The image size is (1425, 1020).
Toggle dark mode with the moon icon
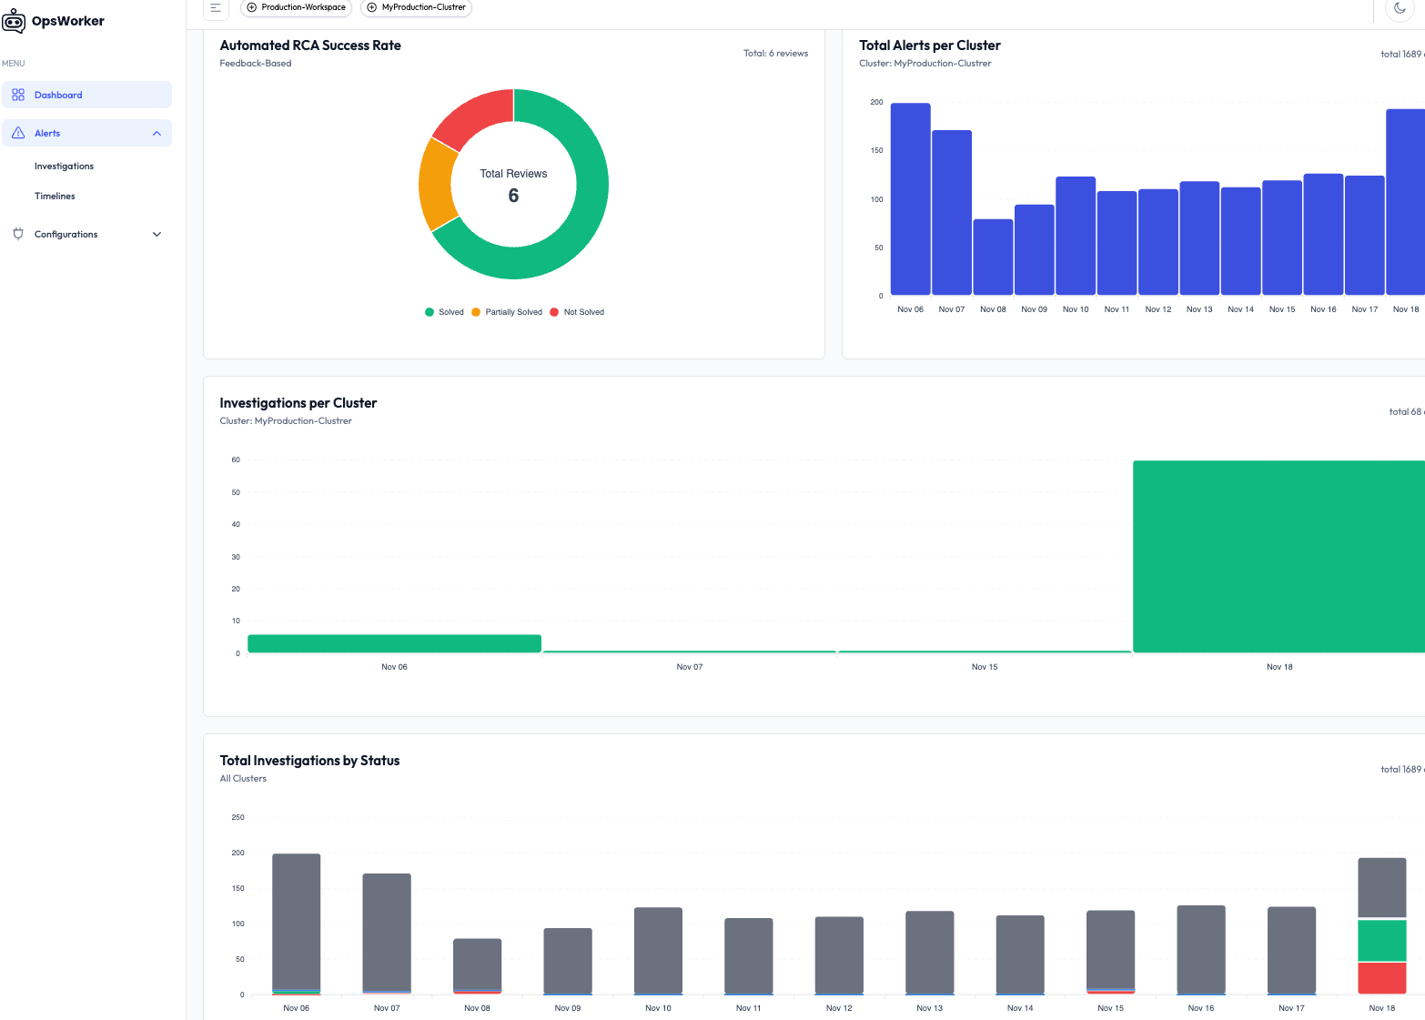click(1400, 8)
